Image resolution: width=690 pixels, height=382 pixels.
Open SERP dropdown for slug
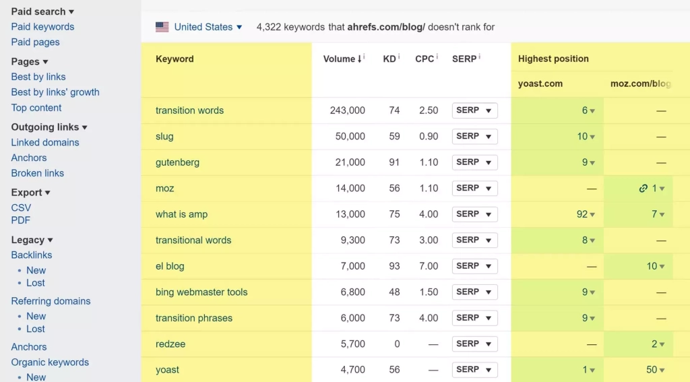[475, 136]
